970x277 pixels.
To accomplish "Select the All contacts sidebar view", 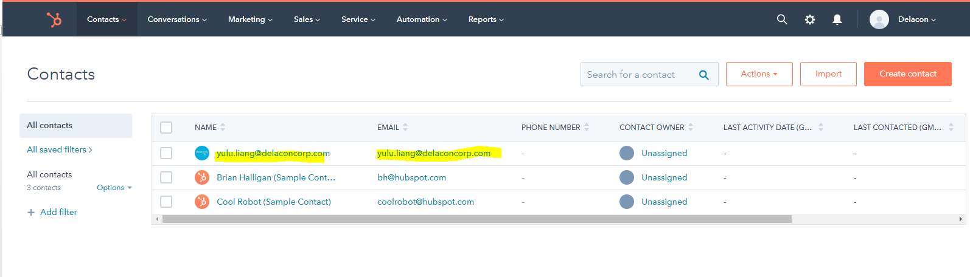I will (x=75, y=125).
